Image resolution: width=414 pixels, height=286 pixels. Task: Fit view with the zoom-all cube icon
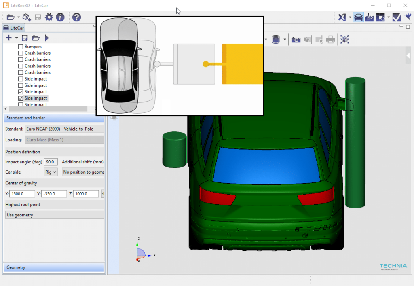click(x=345, y=40)
